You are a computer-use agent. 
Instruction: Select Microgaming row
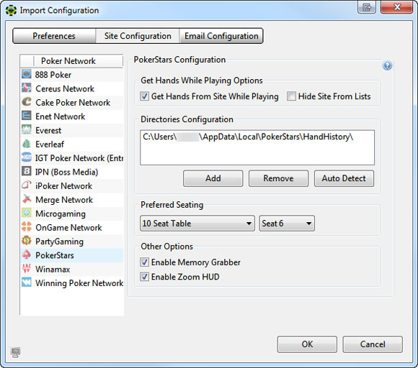click(72, 213)
